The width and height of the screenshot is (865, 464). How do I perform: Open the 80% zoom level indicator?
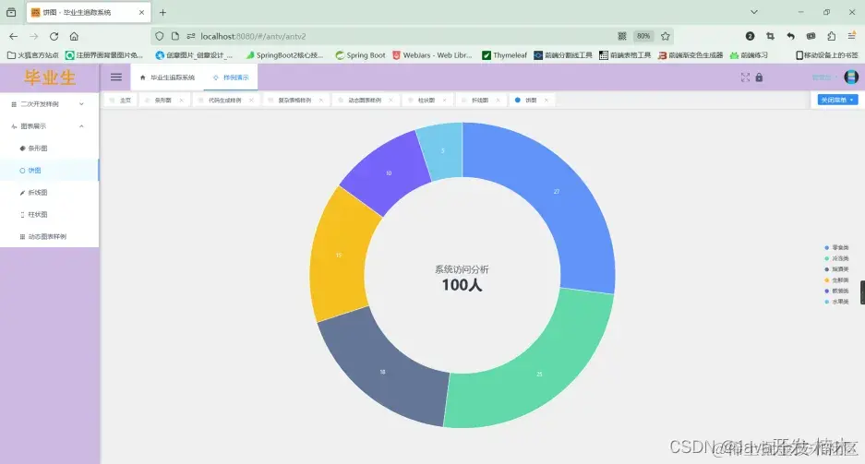pos(643,36)
